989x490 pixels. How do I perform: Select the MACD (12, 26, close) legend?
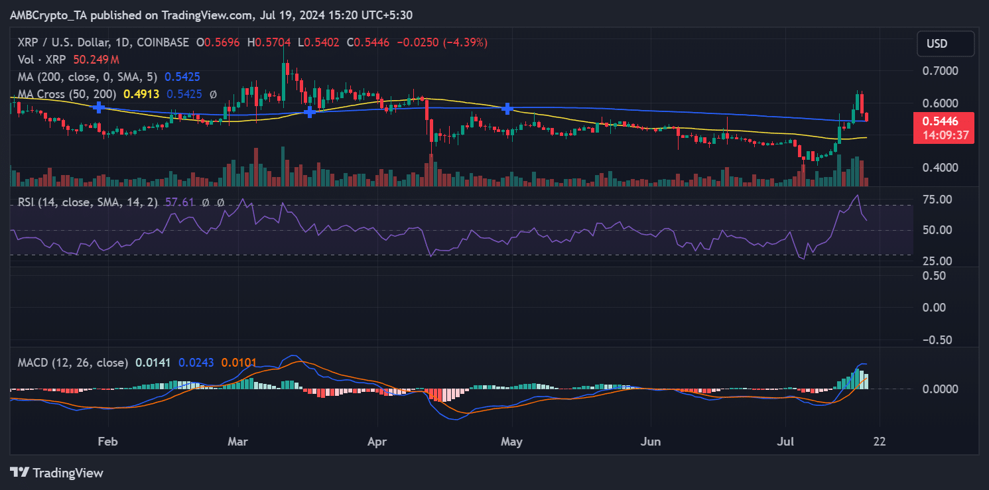(74, 363)
